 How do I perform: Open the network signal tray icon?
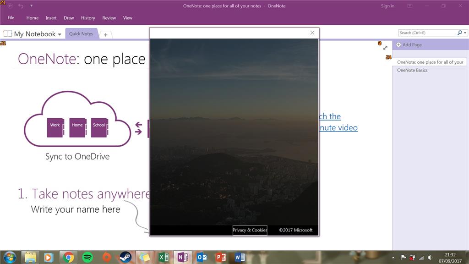coord(421,258)
